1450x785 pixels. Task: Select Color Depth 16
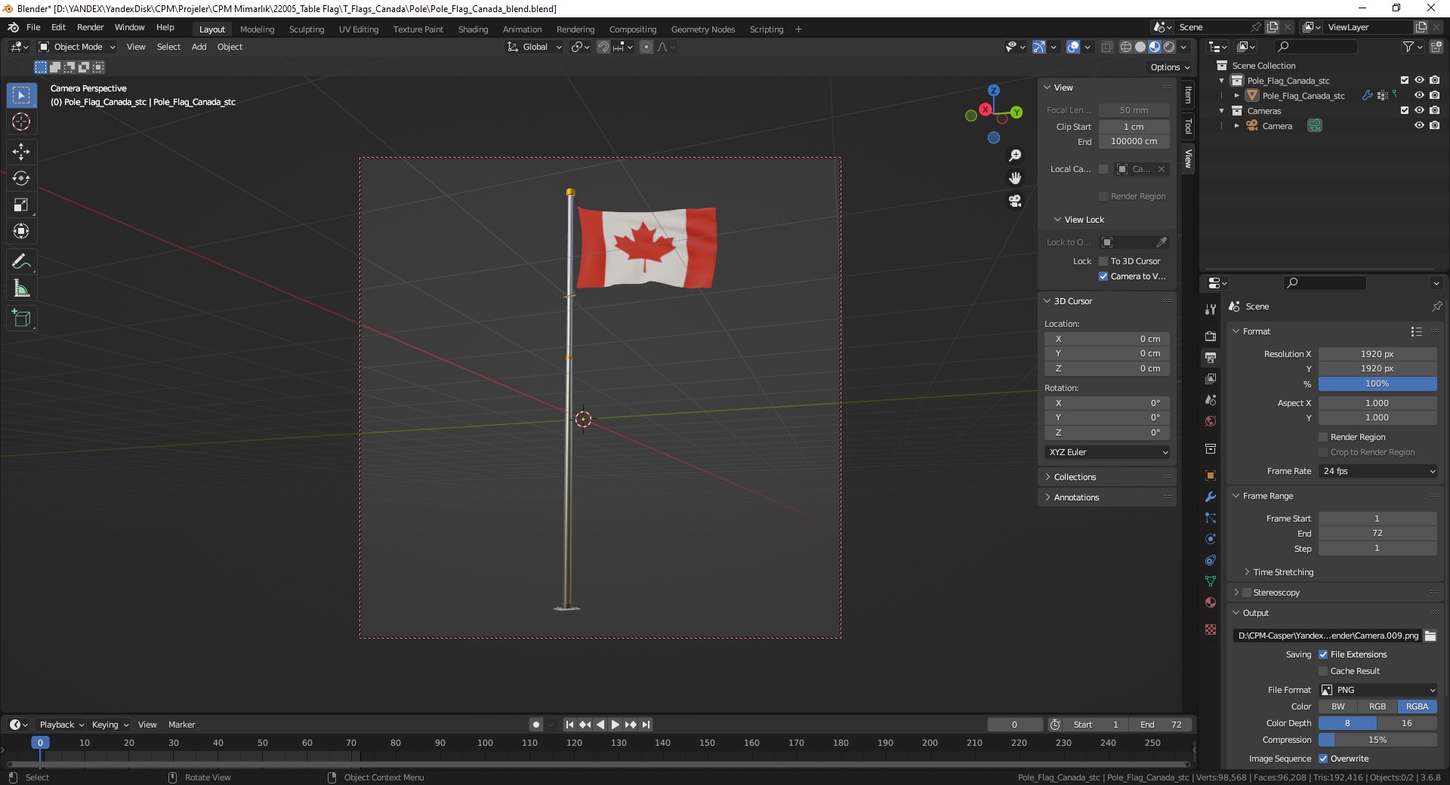(1407, 723)
